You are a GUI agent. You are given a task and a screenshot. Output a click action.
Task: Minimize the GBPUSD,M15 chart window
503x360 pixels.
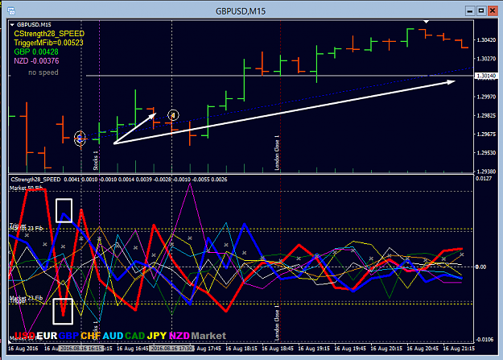470,11
